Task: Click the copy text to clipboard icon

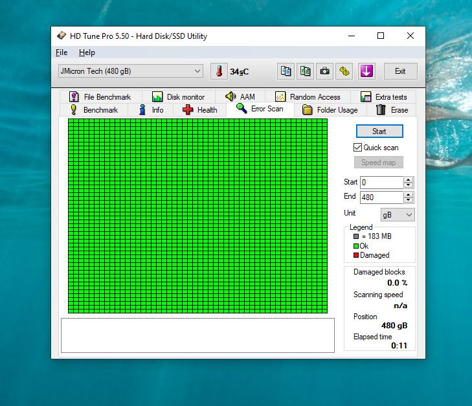Action: pos(286,71)
